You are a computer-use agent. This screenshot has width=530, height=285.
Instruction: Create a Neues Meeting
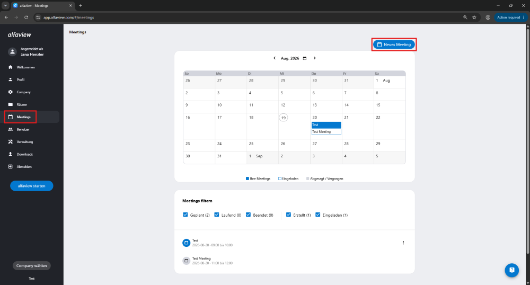pyautogui.click(x=394, y=44)
